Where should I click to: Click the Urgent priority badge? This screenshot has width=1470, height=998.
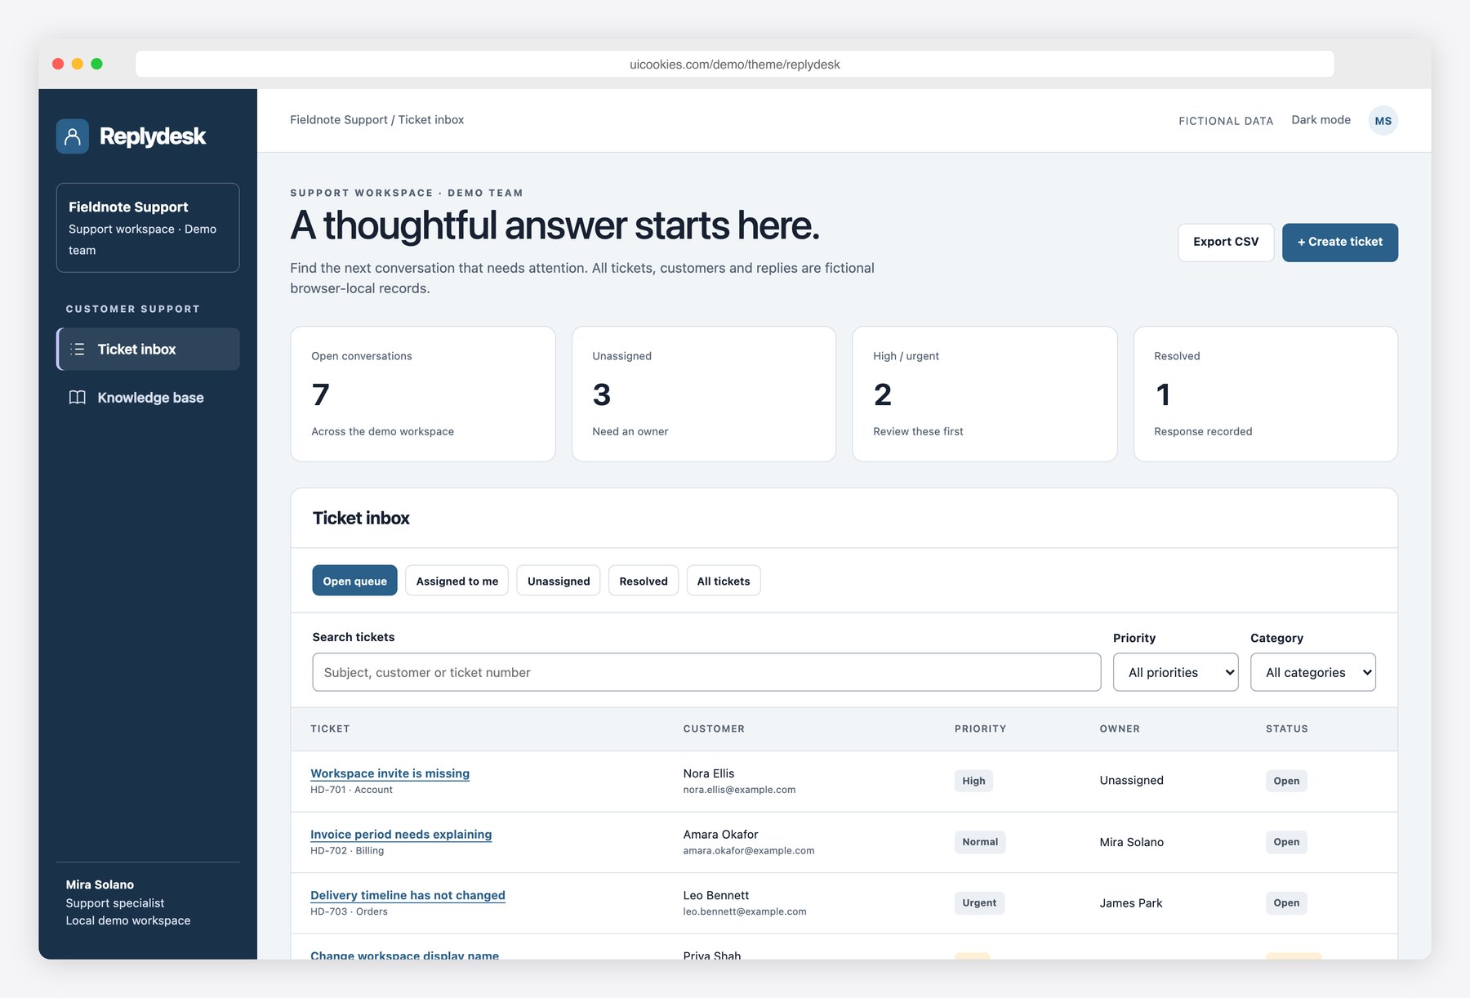(979, 903)
